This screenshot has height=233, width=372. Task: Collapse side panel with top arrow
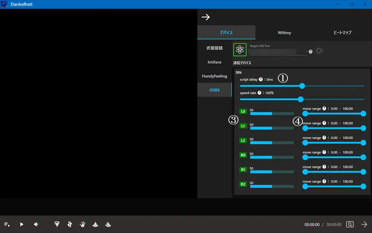pos(206,17)
